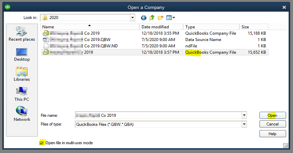Select the Co 2019.QBW.ND file icon
Image resolution: width=293 pixels, height=153 pixels.
46,46
